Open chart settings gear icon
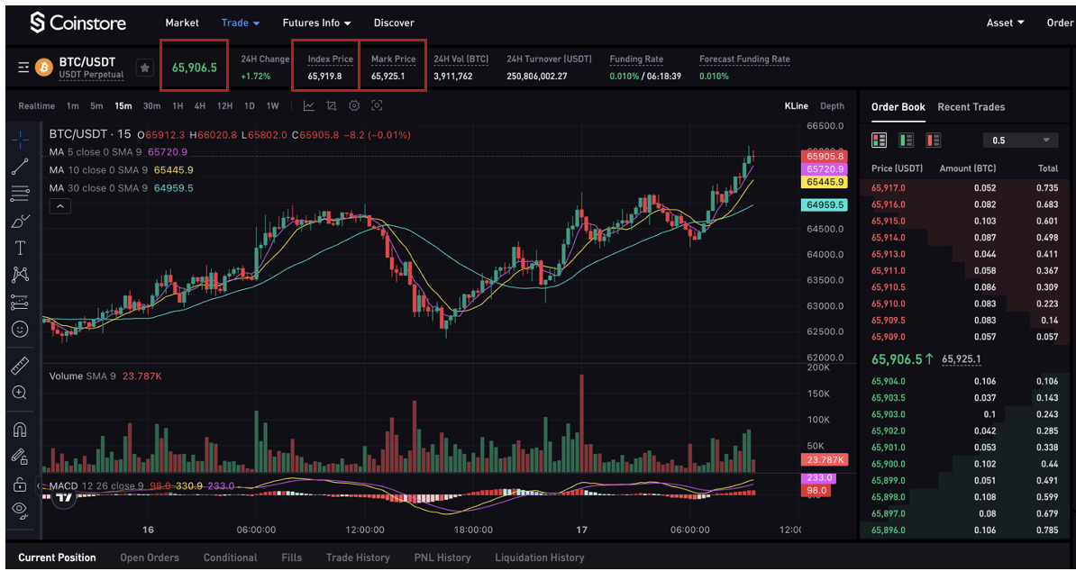The image size is (1076, 571). 354,105
